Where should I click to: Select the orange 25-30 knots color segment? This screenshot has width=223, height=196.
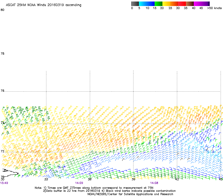(x=174, y=4)
